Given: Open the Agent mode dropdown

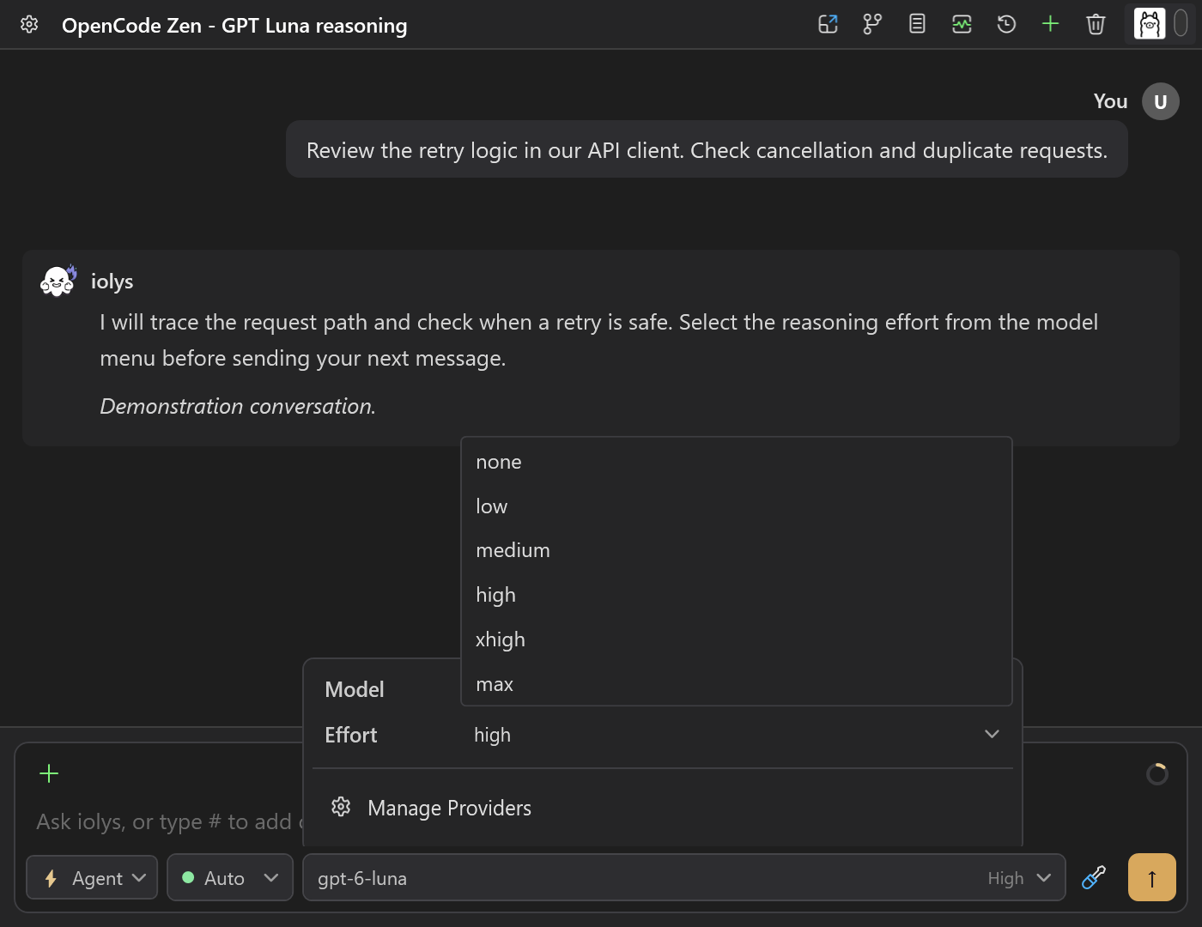Looking at the screenshot, I should point(92,877).
